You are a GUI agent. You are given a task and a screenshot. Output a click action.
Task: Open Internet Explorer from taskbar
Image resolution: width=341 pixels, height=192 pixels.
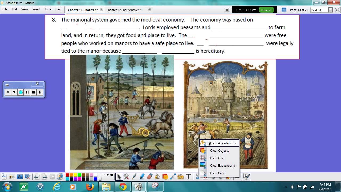[56, 187]
